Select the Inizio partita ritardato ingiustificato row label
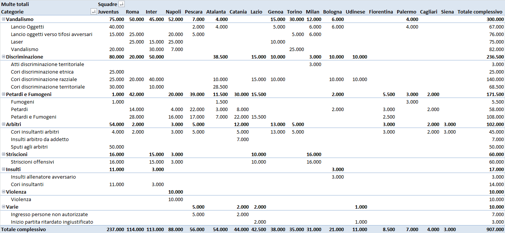The image size is (505, 233). [x=52, y=222]
